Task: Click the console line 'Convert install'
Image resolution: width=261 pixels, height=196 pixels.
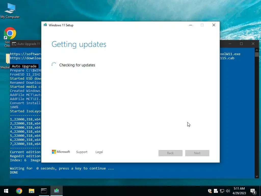Action: click(25, 103)
